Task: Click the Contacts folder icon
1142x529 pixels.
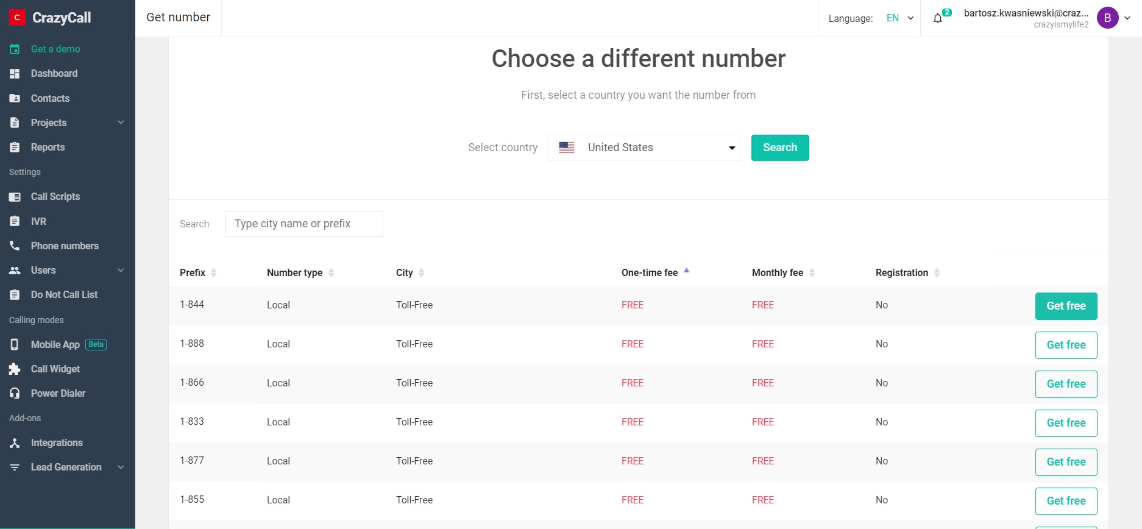Action: pyautogui.click(x=15, y=98)
